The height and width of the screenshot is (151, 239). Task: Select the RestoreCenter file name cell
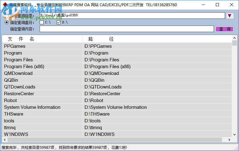click(x=42, y=94)
